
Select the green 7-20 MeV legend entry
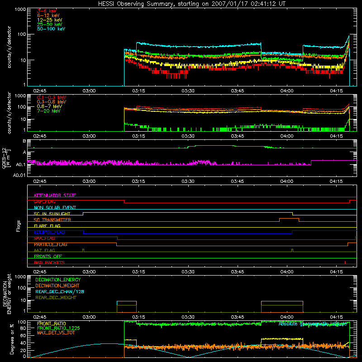[48, 111]
